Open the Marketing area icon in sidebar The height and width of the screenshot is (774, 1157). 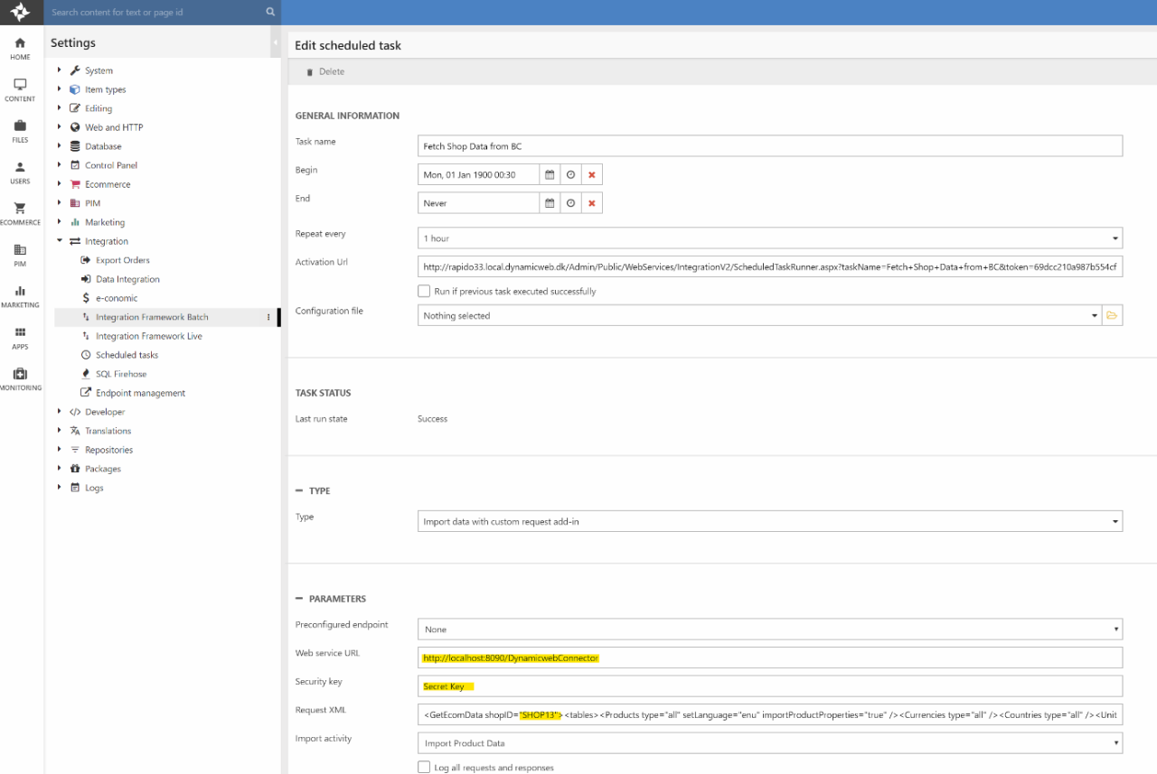pyautogui.click(x=20, y=295)
